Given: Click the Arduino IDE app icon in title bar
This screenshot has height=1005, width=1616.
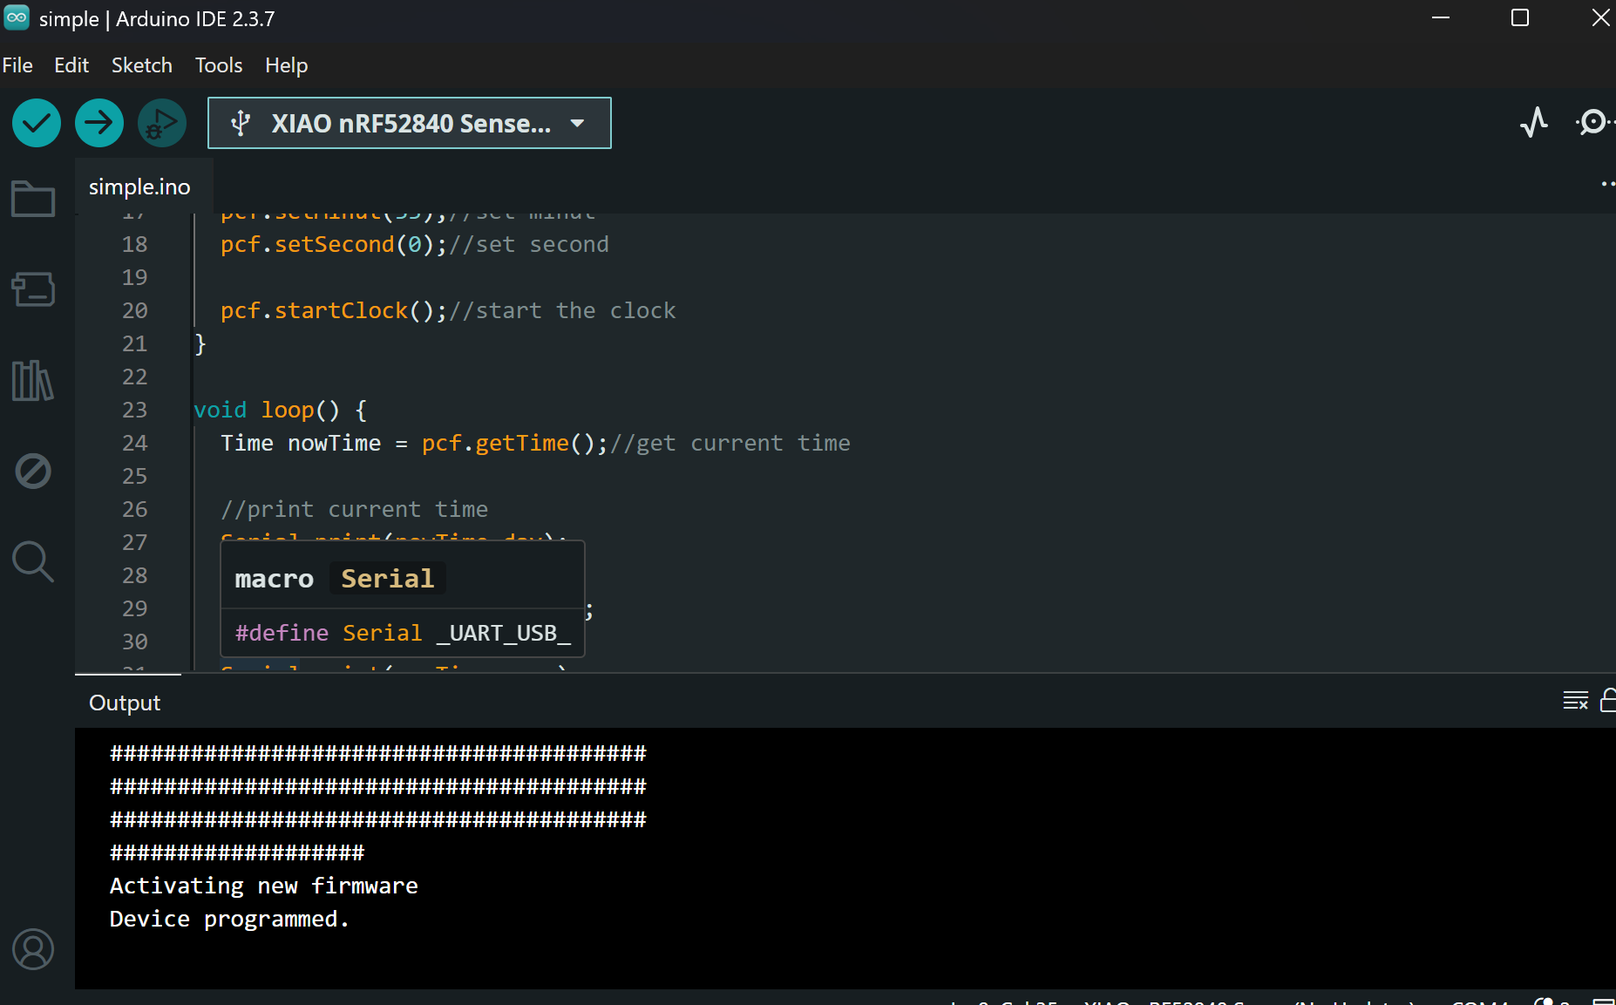Looking at the screenshot, I should [x=17, y=18].
